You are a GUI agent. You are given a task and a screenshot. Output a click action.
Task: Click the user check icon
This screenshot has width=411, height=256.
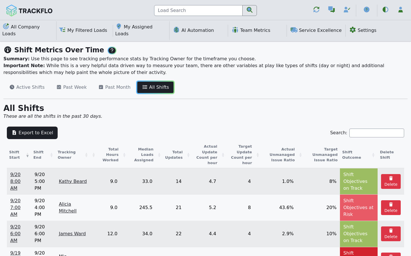point(347,10)
